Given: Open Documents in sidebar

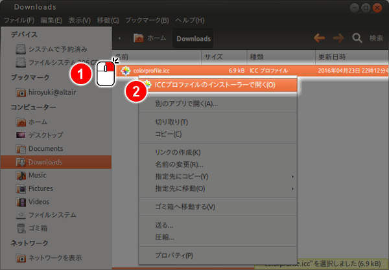Looking at the screenshot, I should tap(45, 149).
